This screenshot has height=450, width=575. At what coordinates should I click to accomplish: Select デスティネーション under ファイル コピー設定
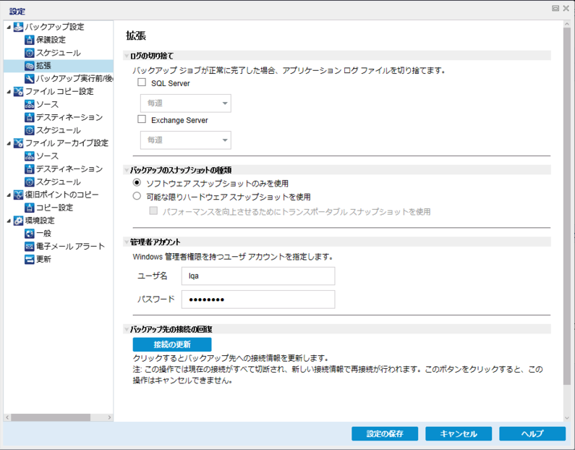point(69,117)
